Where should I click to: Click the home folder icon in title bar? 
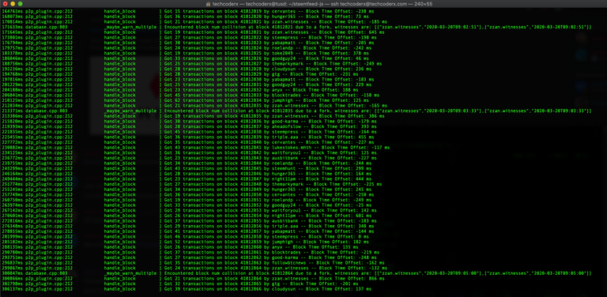pyautogui.click(x=209, y=4)
